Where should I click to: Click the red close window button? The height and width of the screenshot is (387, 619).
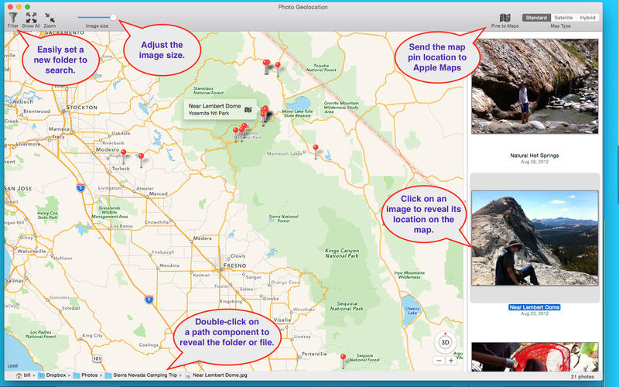[10, 7]
